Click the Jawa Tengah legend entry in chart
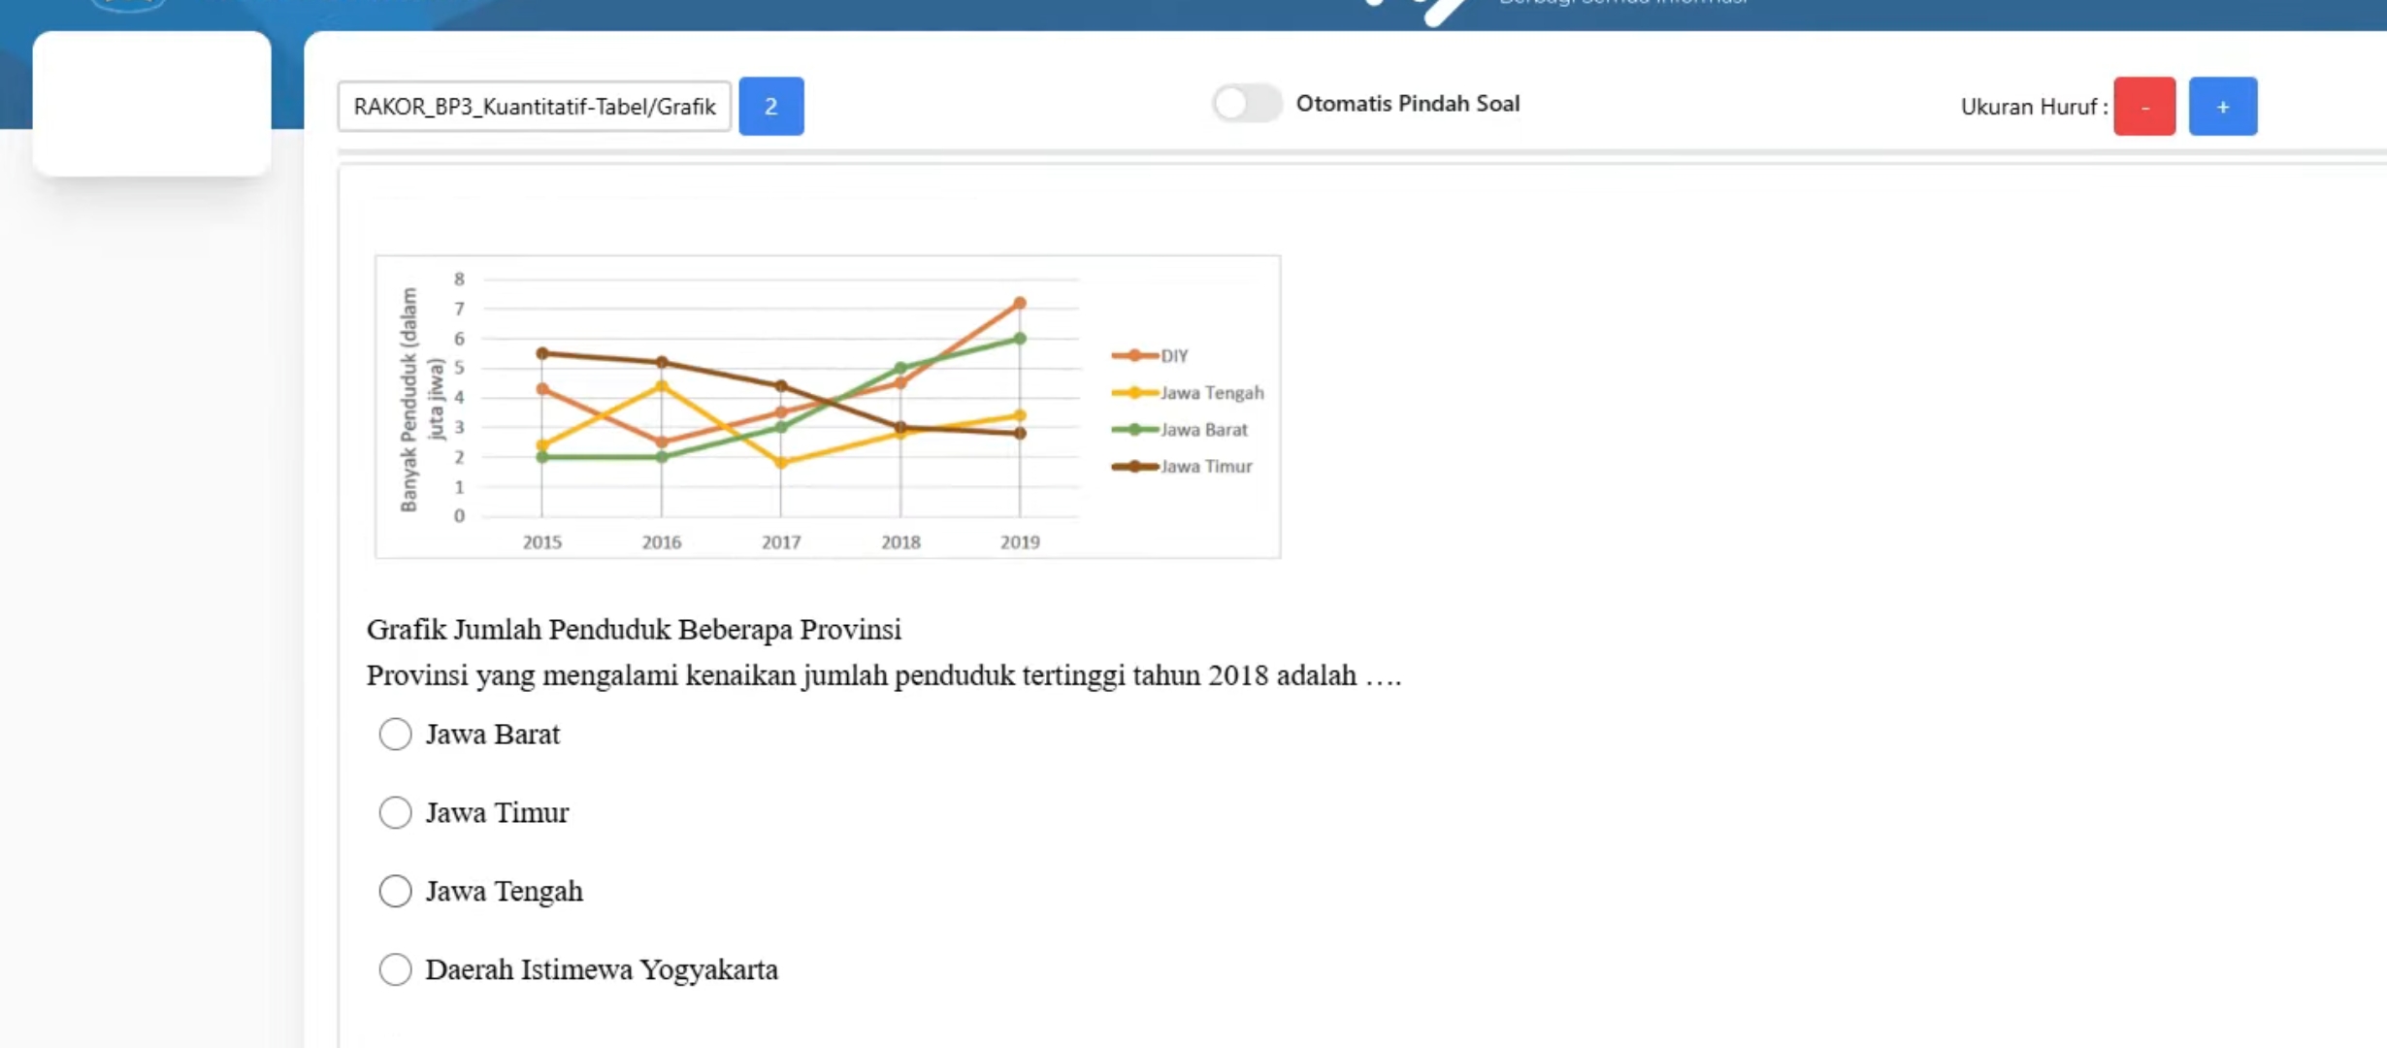The width and height of the screenshot is (2387, 1048). tap(1188, 393)
